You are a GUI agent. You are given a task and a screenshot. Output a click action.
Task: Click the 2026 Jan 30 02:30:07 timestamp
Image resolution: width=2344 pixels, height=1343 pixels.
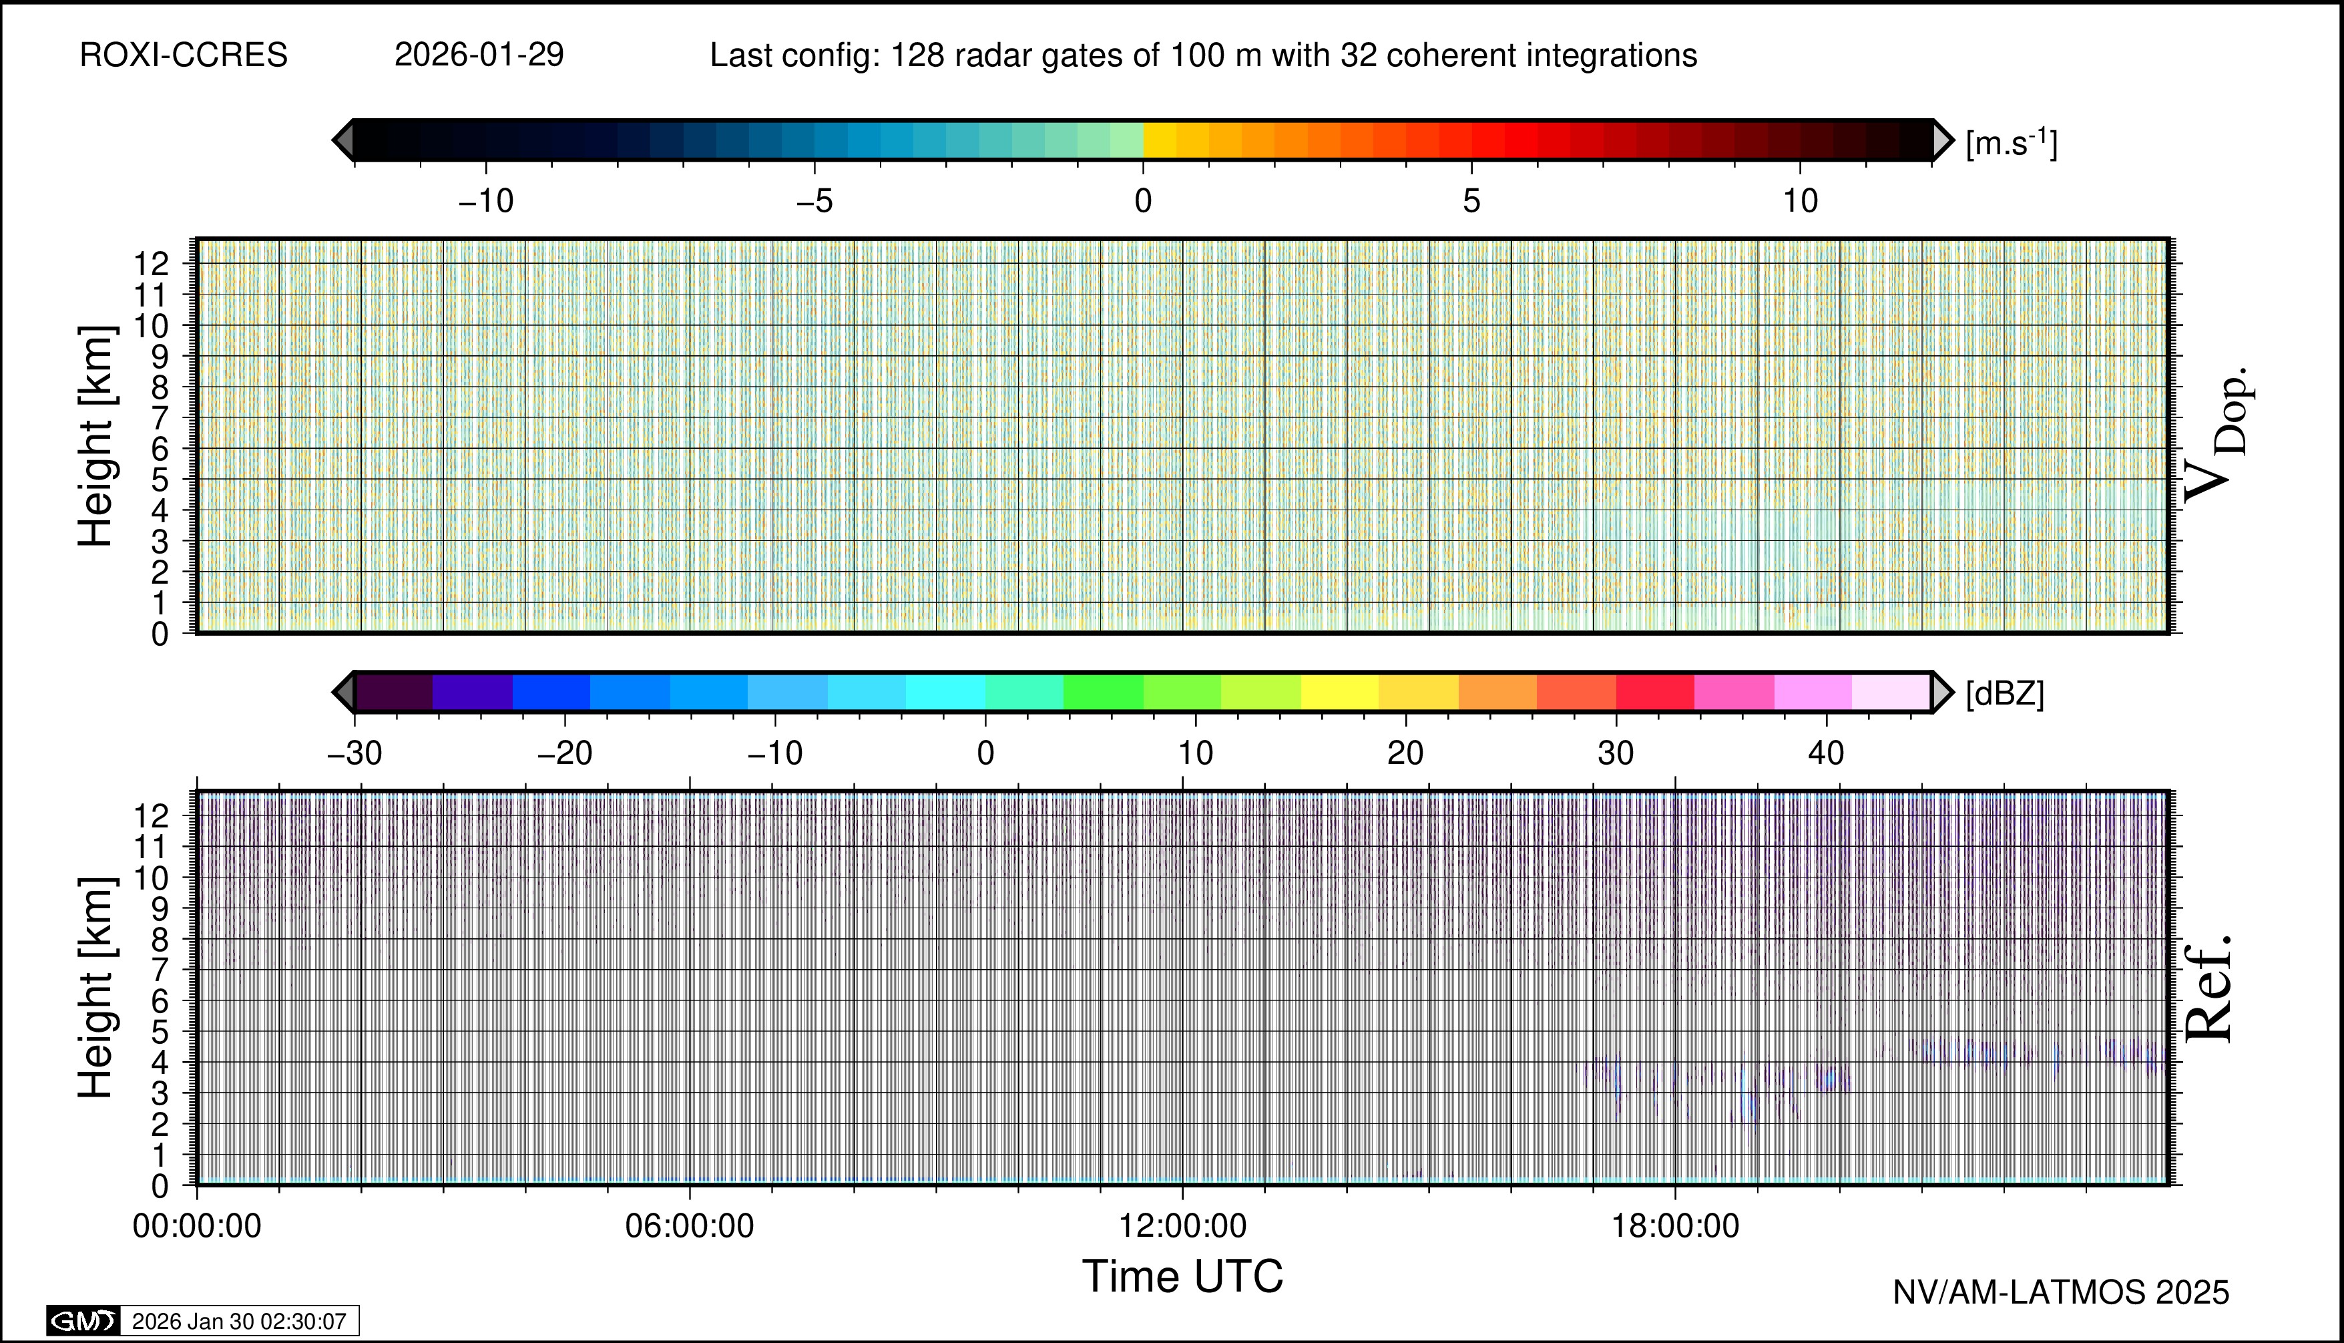(x=239, y=1321)
